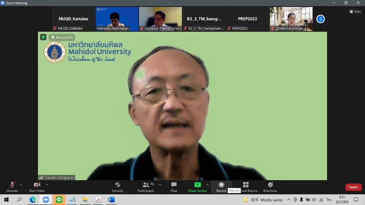Show next participants with the blue arrow

coord(320,19)
